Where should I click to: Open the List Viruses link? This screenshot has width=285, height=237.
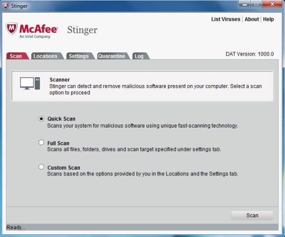point(225,19)
